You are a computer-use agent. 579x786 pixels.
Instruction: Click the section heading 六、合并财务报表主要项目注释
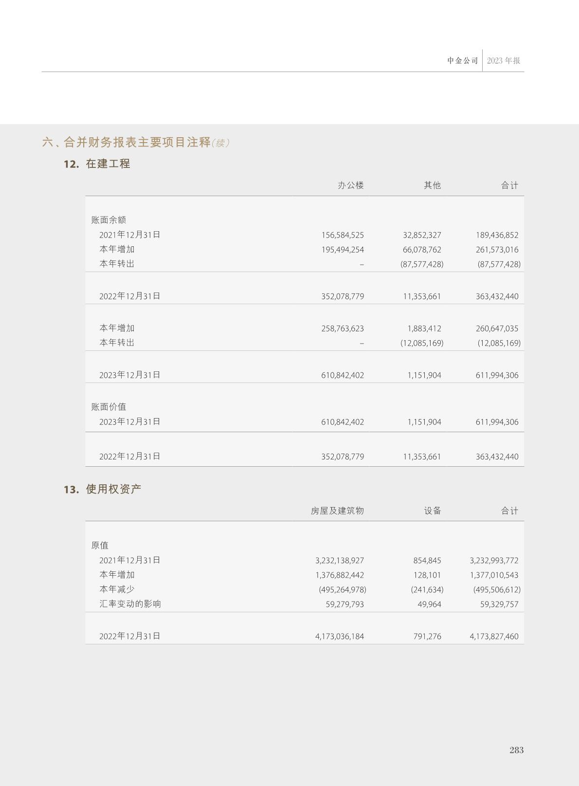tap(127, 142)
